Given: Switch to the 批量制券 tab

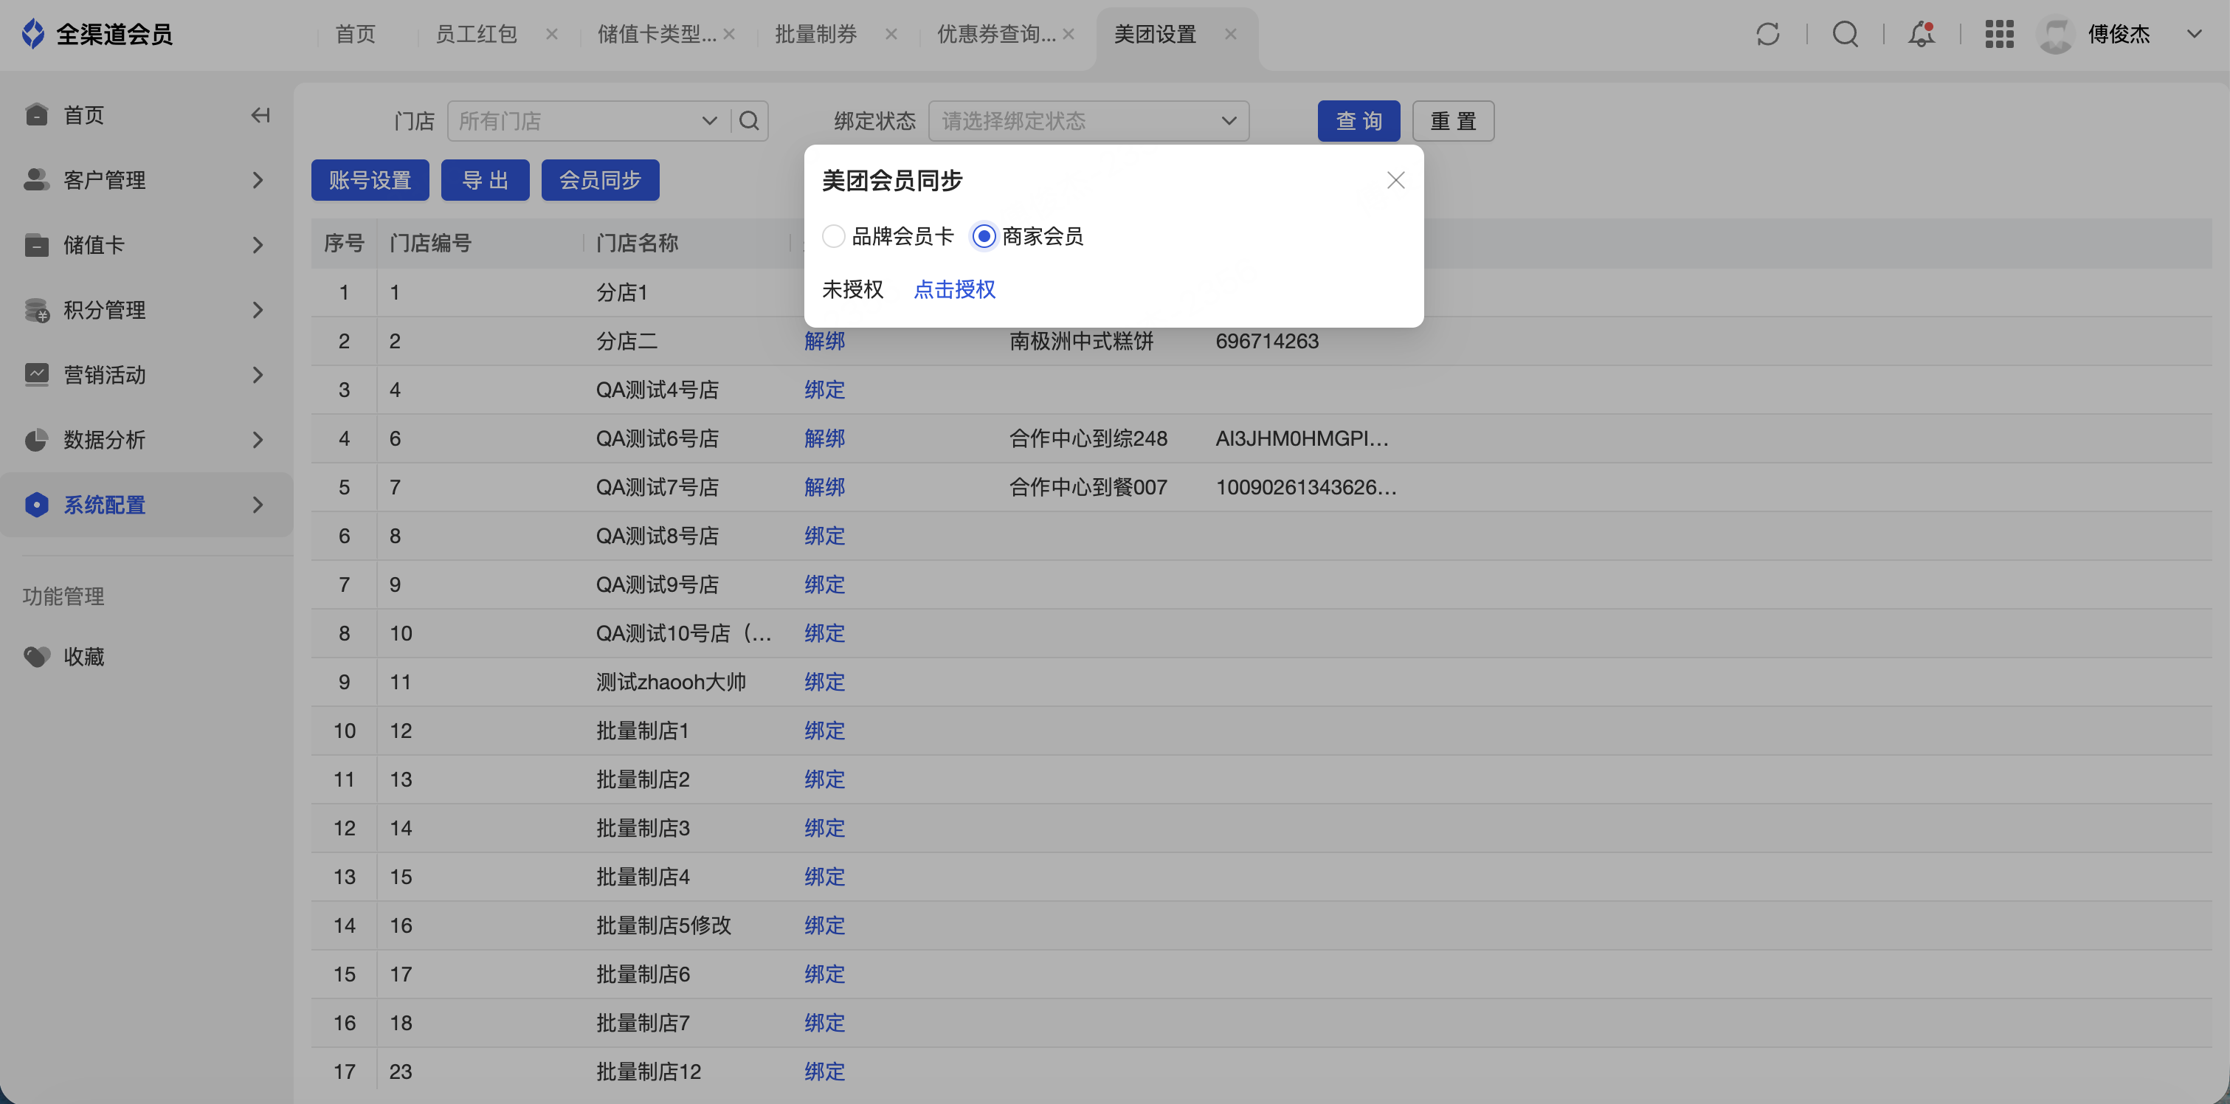Looking at the screenshot, I should tap(815, 34).
